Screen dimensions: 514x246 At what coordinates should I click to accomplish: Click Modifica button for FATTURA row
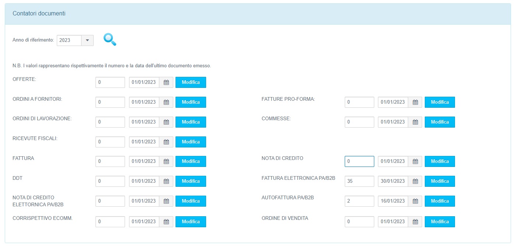[191, 161]
